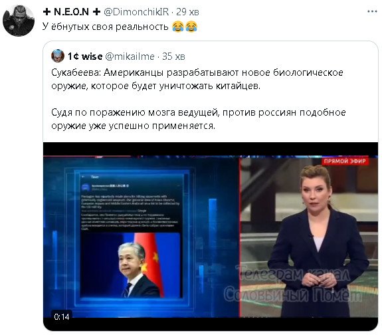Click the main tweet text У ёбнутых
The height and width of the screenshot is (335, 382).
(105, 27)
